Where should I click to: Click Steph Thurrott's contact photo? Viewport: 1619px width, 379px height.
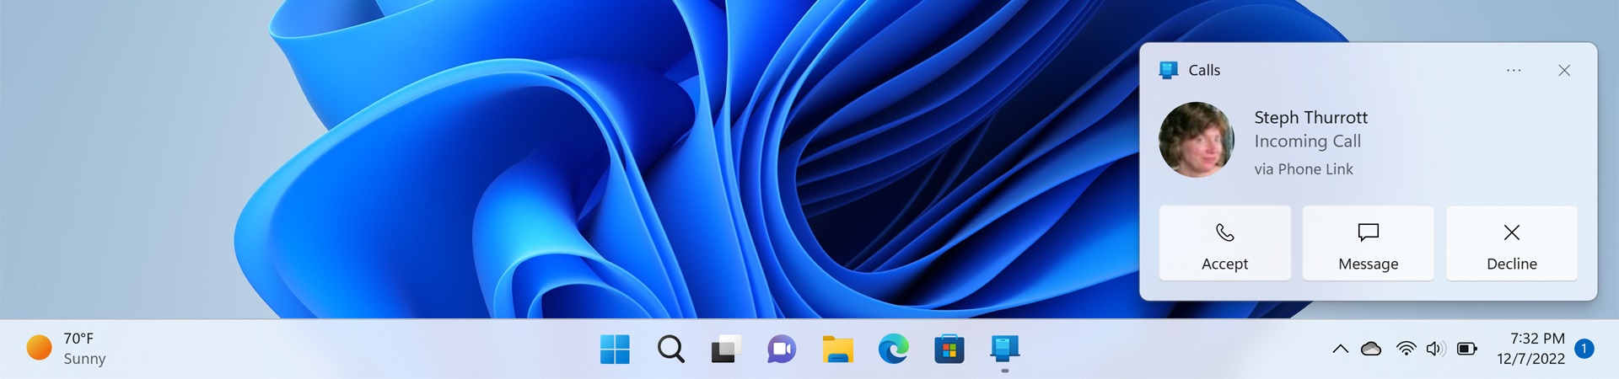1196,140
